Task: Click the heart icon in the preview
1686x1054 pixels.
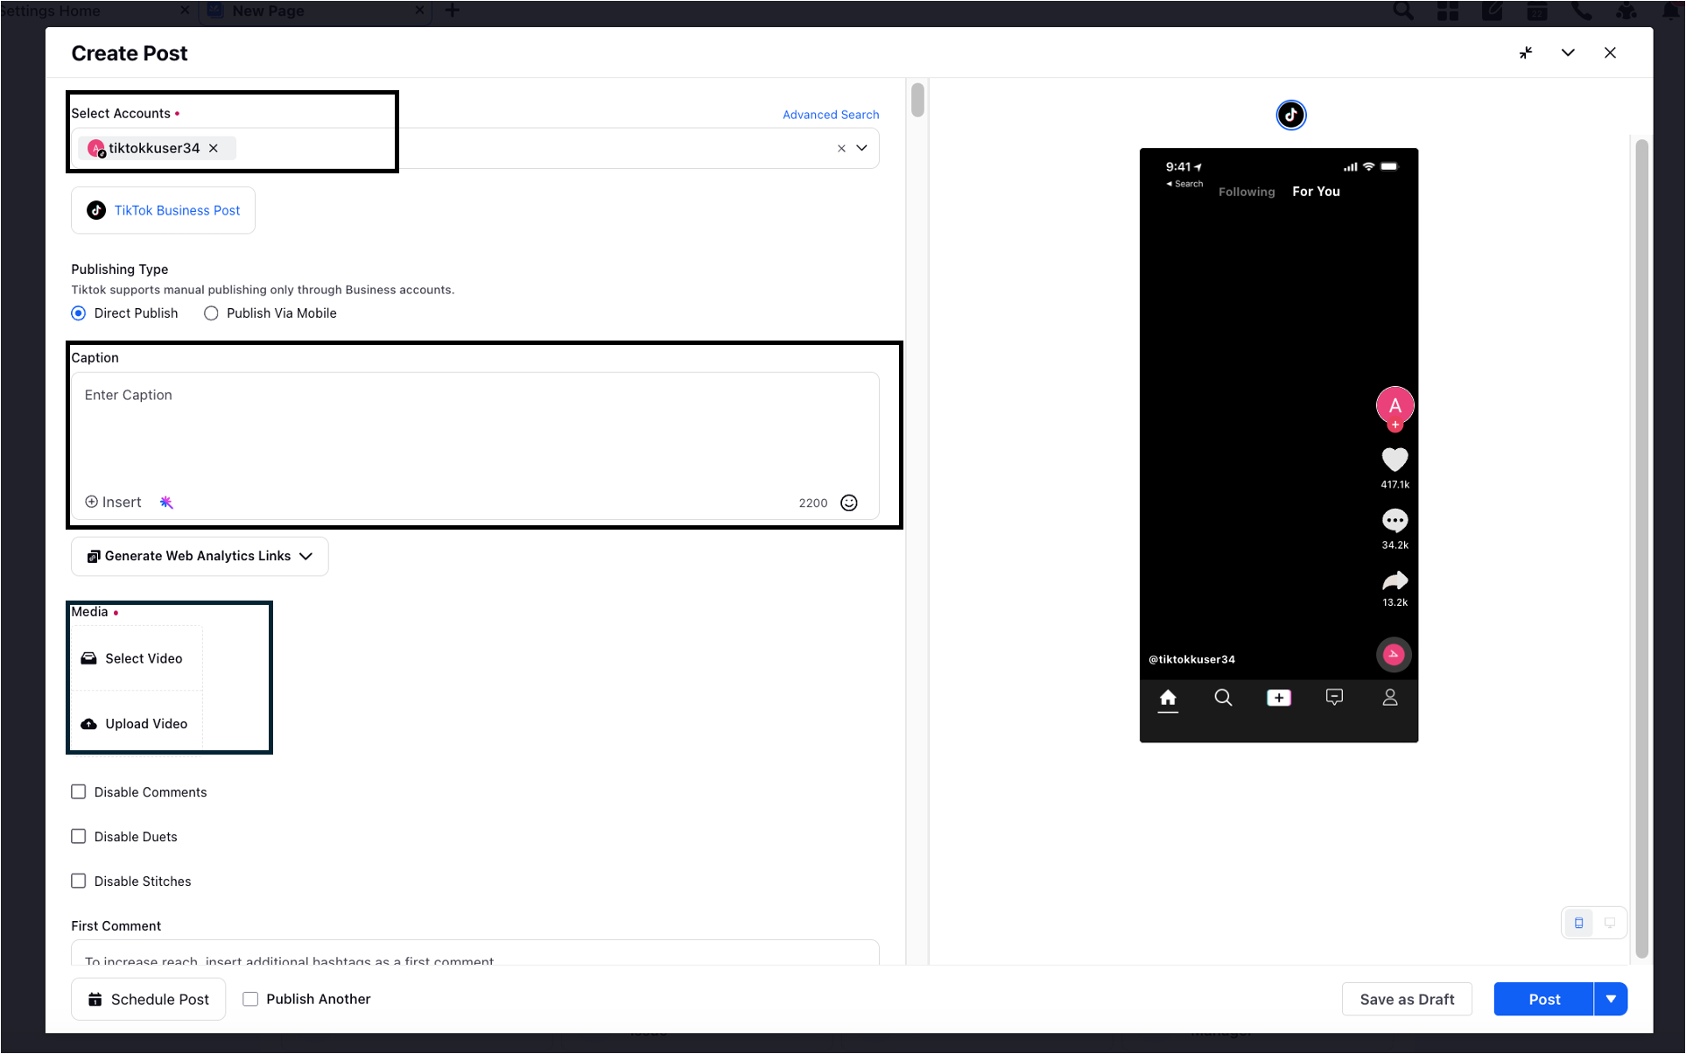Action: coord(1394,460)
